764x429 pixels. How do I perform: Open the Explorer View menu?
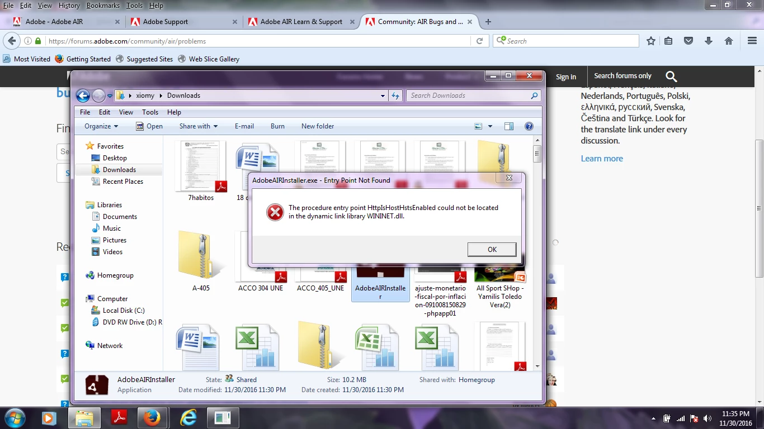[x=126, y=112]
